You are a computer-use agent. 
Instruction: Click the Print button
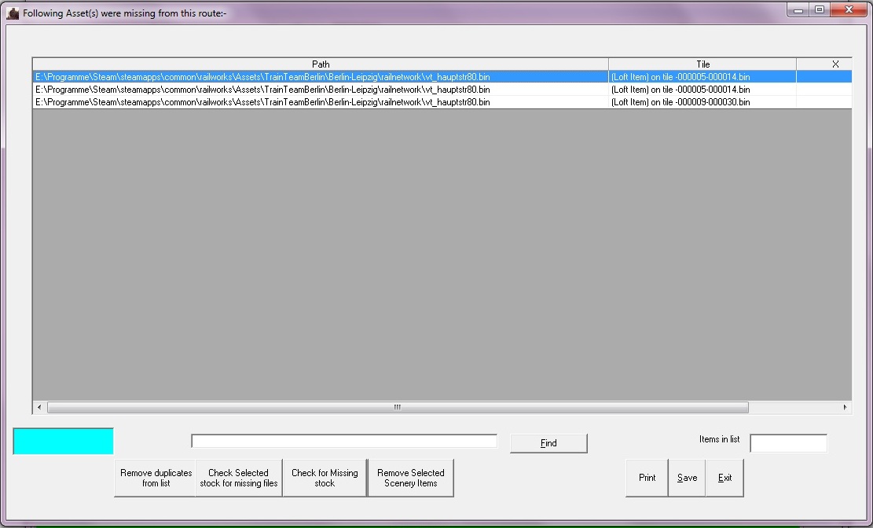[647, 478]
